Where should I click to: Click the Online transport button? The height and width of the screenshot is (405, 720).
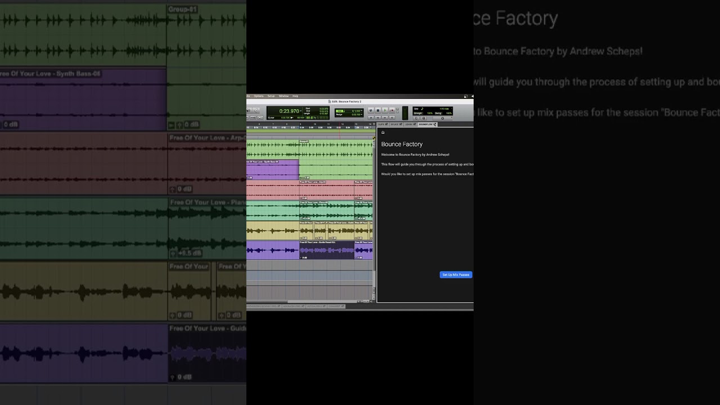(371, 110)
